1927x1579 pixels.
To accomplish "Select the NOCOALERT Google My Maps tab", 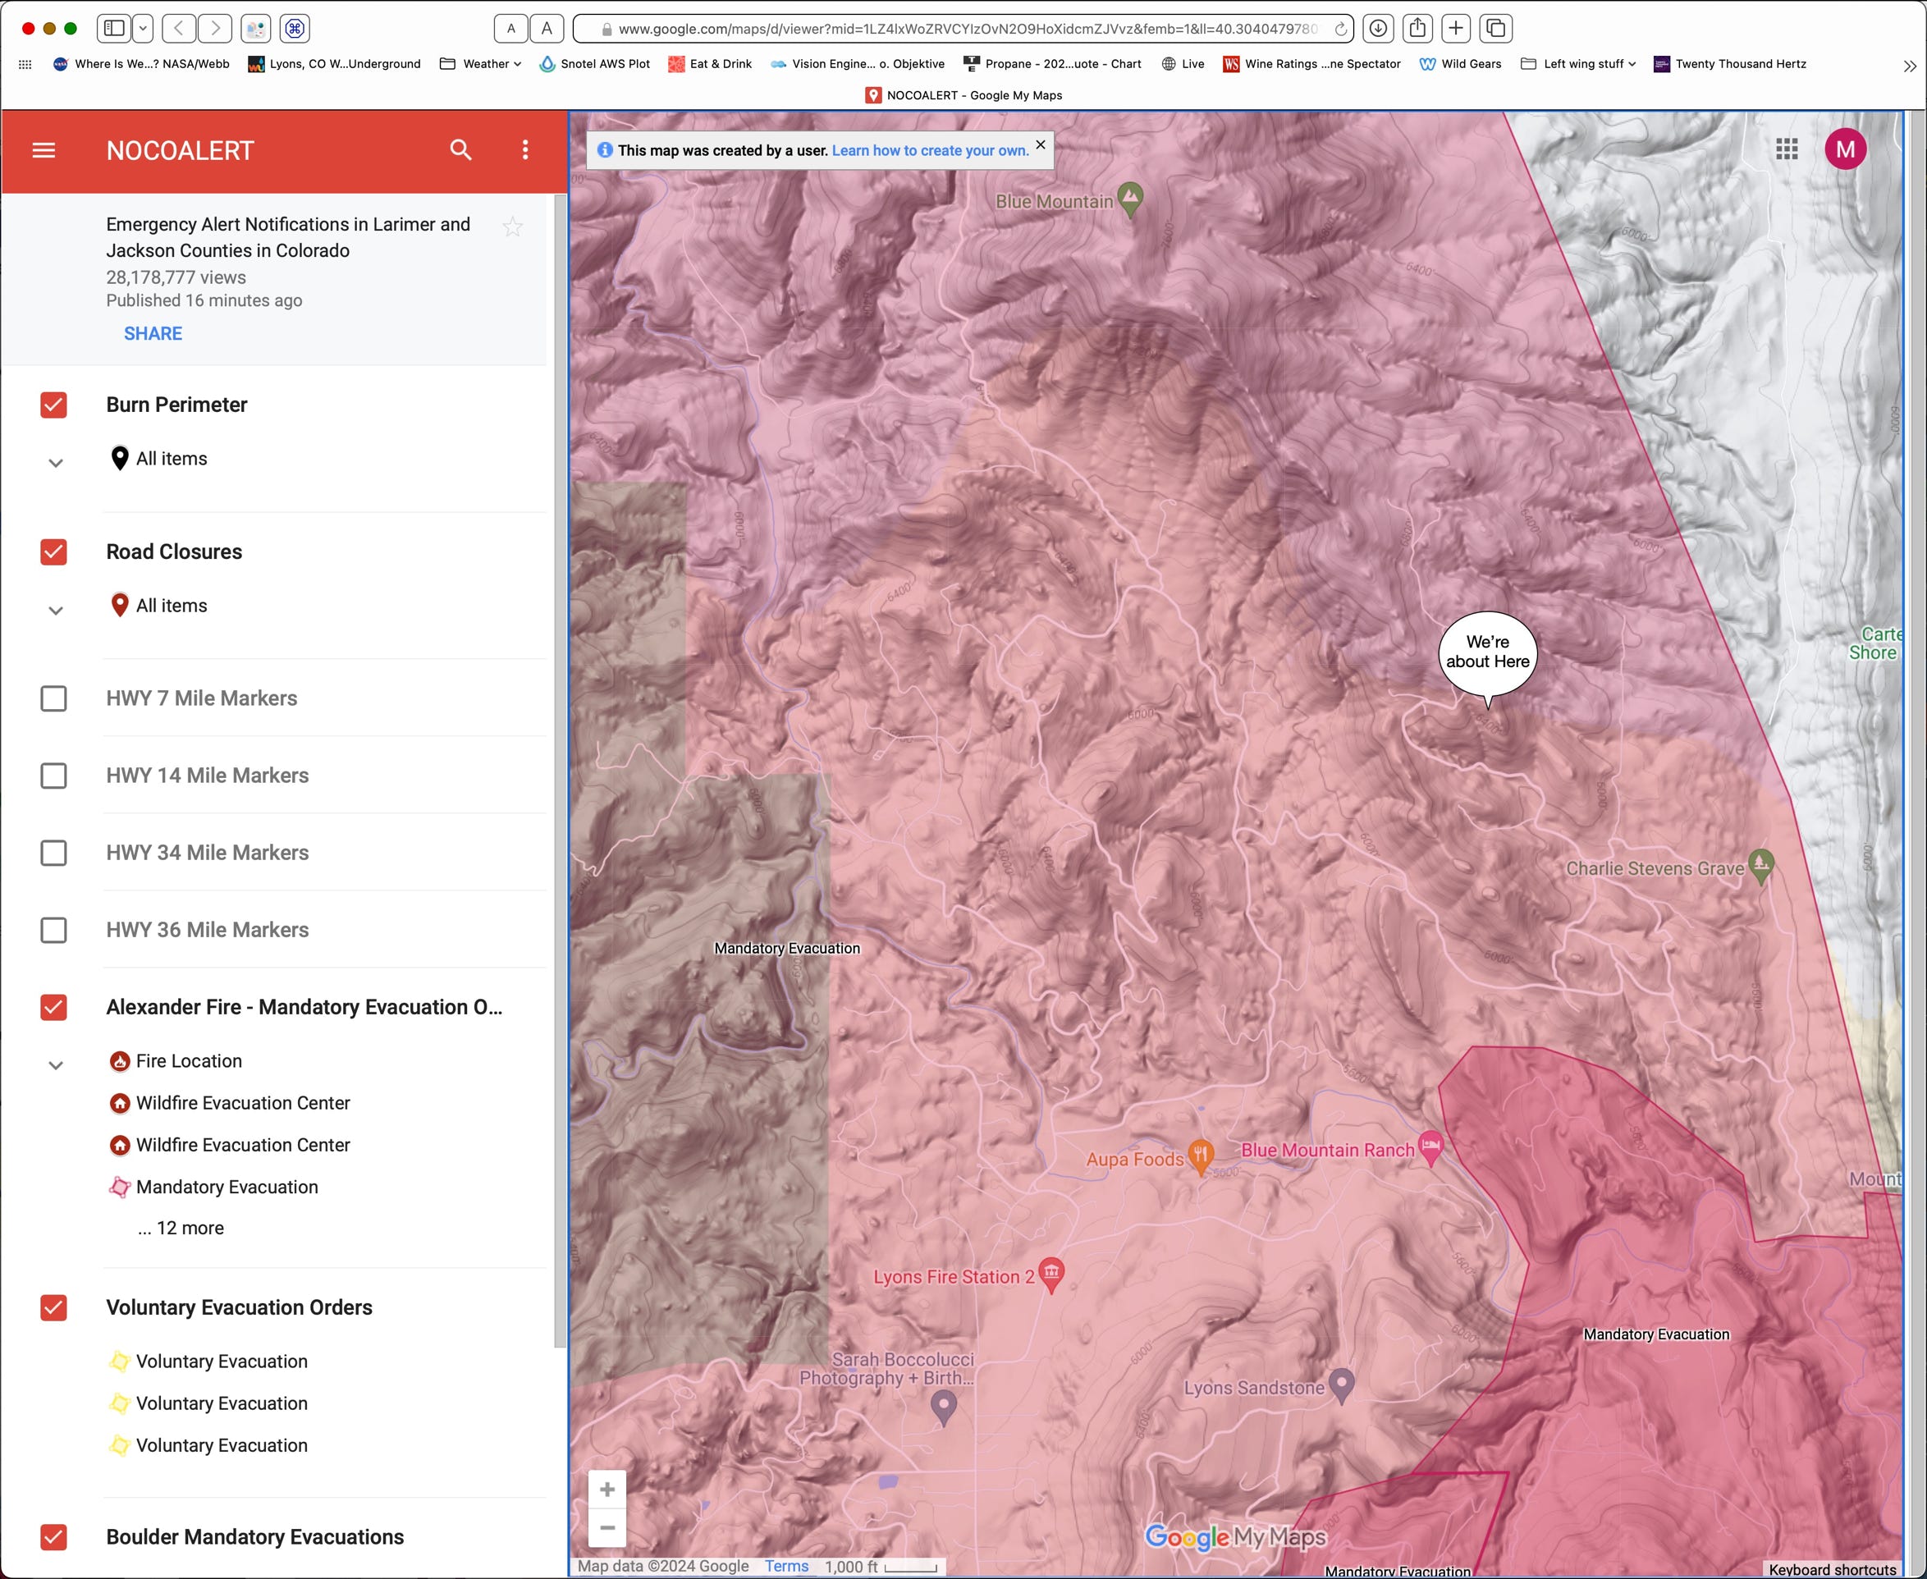I will 963,94.
